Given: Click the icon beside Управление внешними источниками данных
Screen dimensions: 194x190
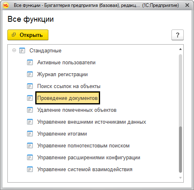Looking at the screenshot, I should (x=30, y=122).
